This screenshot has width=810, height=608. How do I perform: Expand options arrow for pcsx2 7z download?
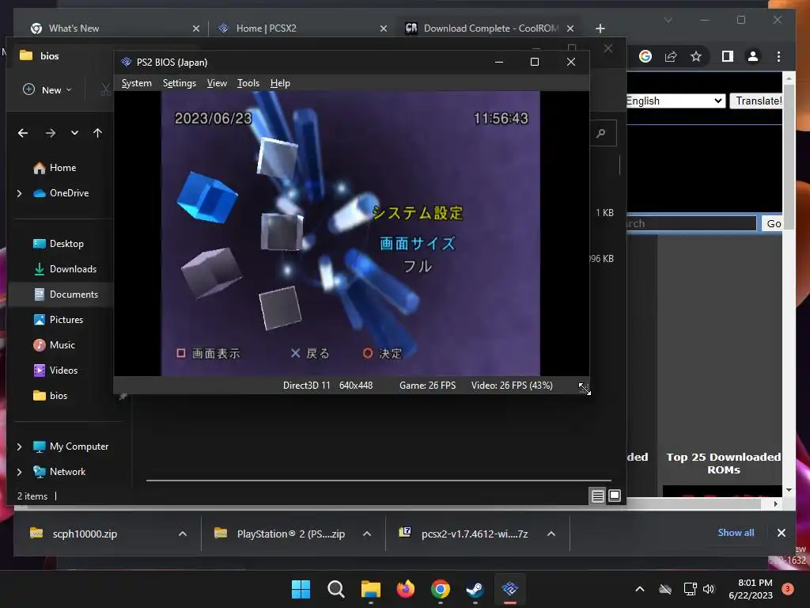coord(551,534)
